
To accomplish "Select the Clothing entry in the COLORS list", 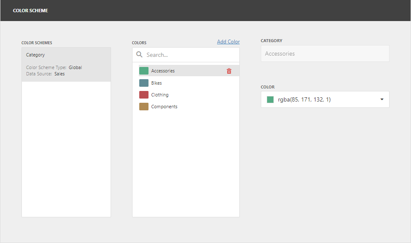I will (159, 94).
